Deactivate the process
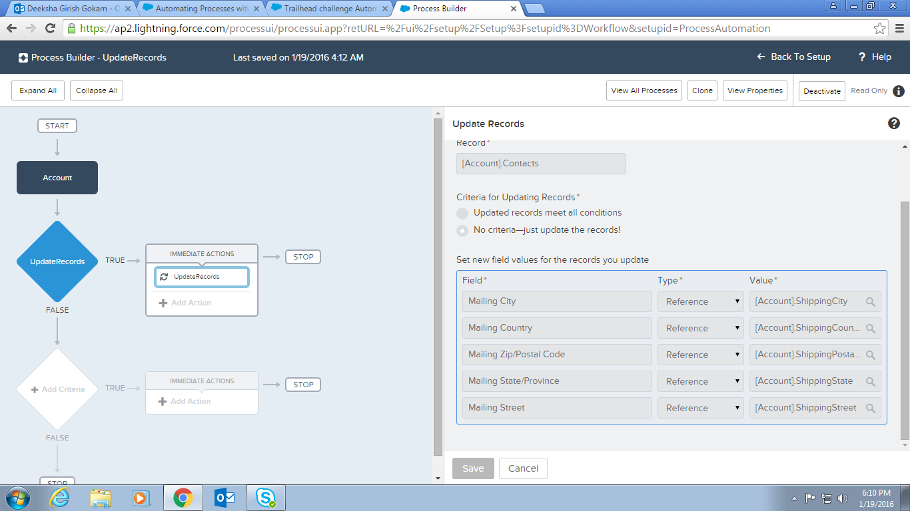This screenshot has height=511, width=910. (x=822, y=91)
